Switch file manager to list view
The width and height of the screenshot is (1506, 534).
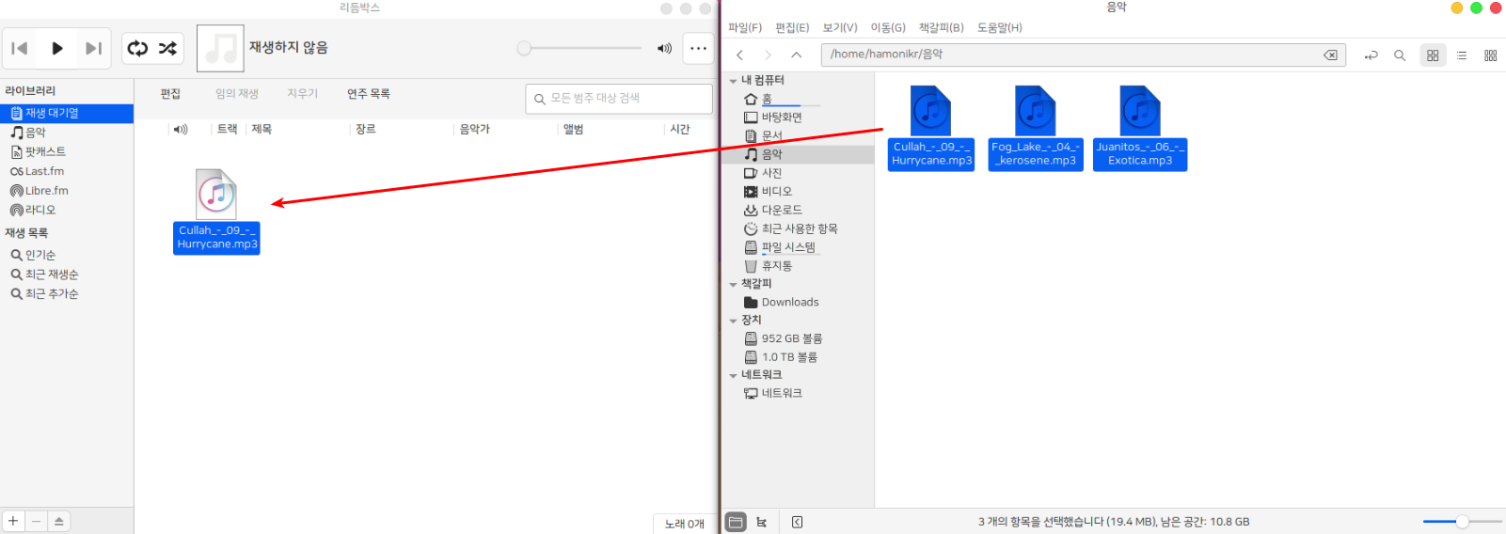click(1462, 55)
